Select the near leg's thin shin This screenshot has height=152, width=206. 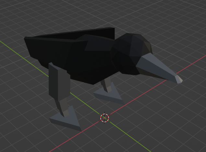pos(63,106)
